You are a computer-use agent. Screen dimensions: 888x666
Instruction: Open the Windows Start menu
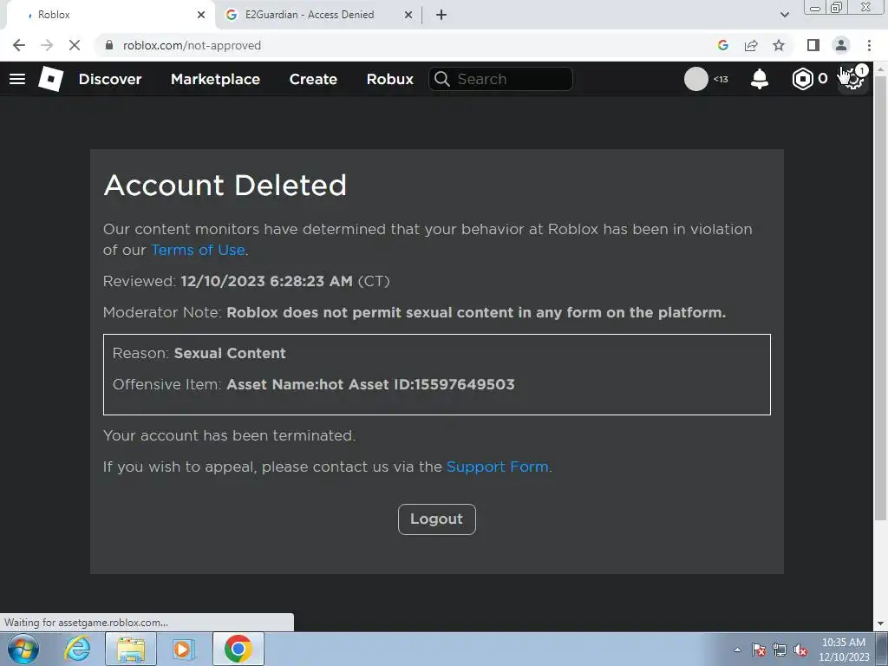tap(23, 649)
